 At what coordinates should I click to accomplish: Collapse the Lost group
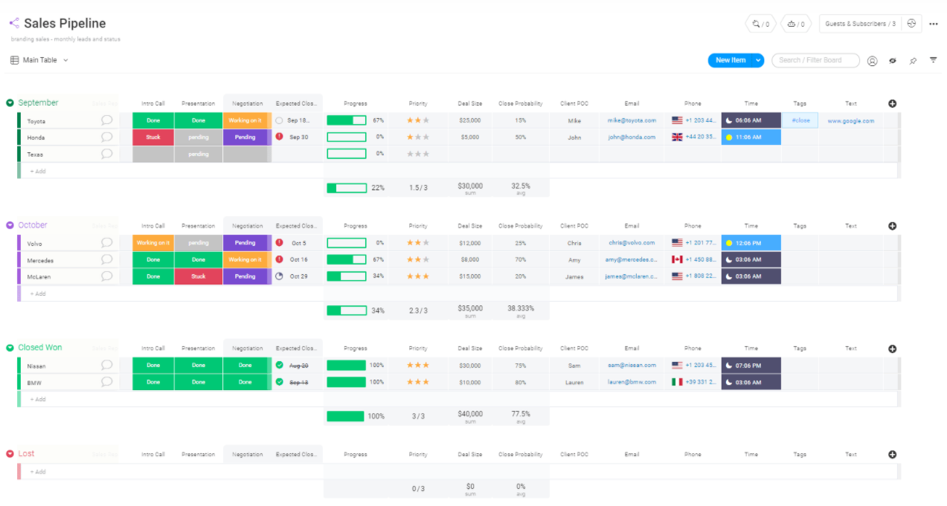point(10,453)
